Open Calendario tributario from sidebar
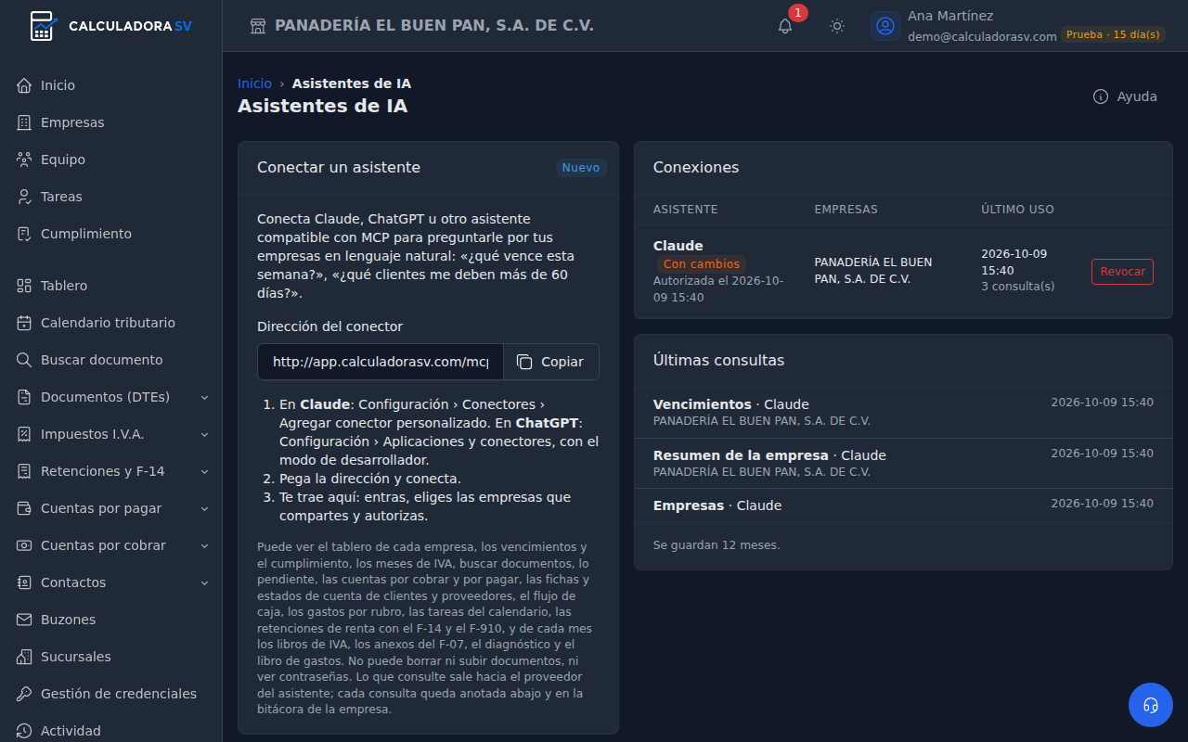 [x=111, y=323]
